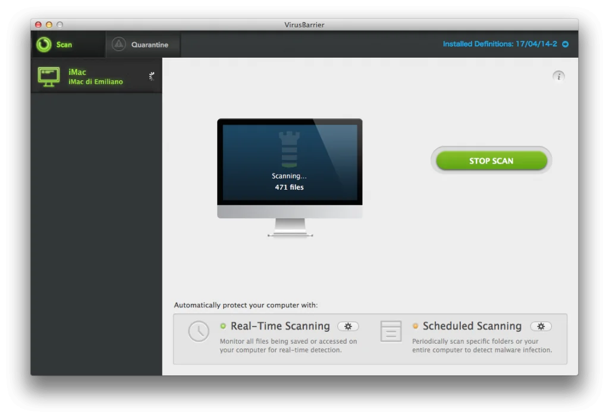Image resolution: width=609 pixels, height=418 pixels.
Task: Click the red close button of the VirusBarrier window
Action: 37,25
